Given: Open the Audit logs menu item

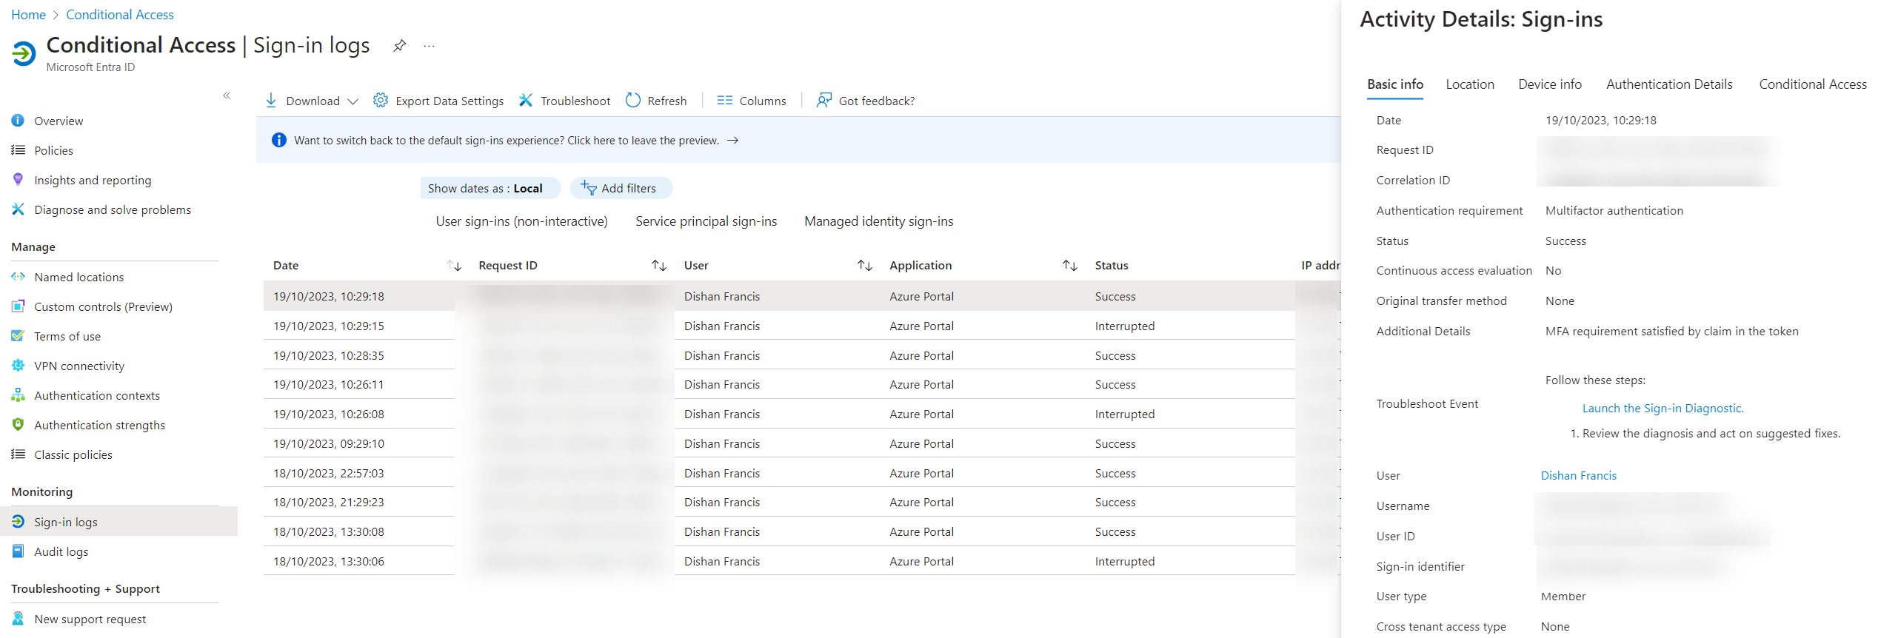Looking at the screenshot, I should click(61, 551).
